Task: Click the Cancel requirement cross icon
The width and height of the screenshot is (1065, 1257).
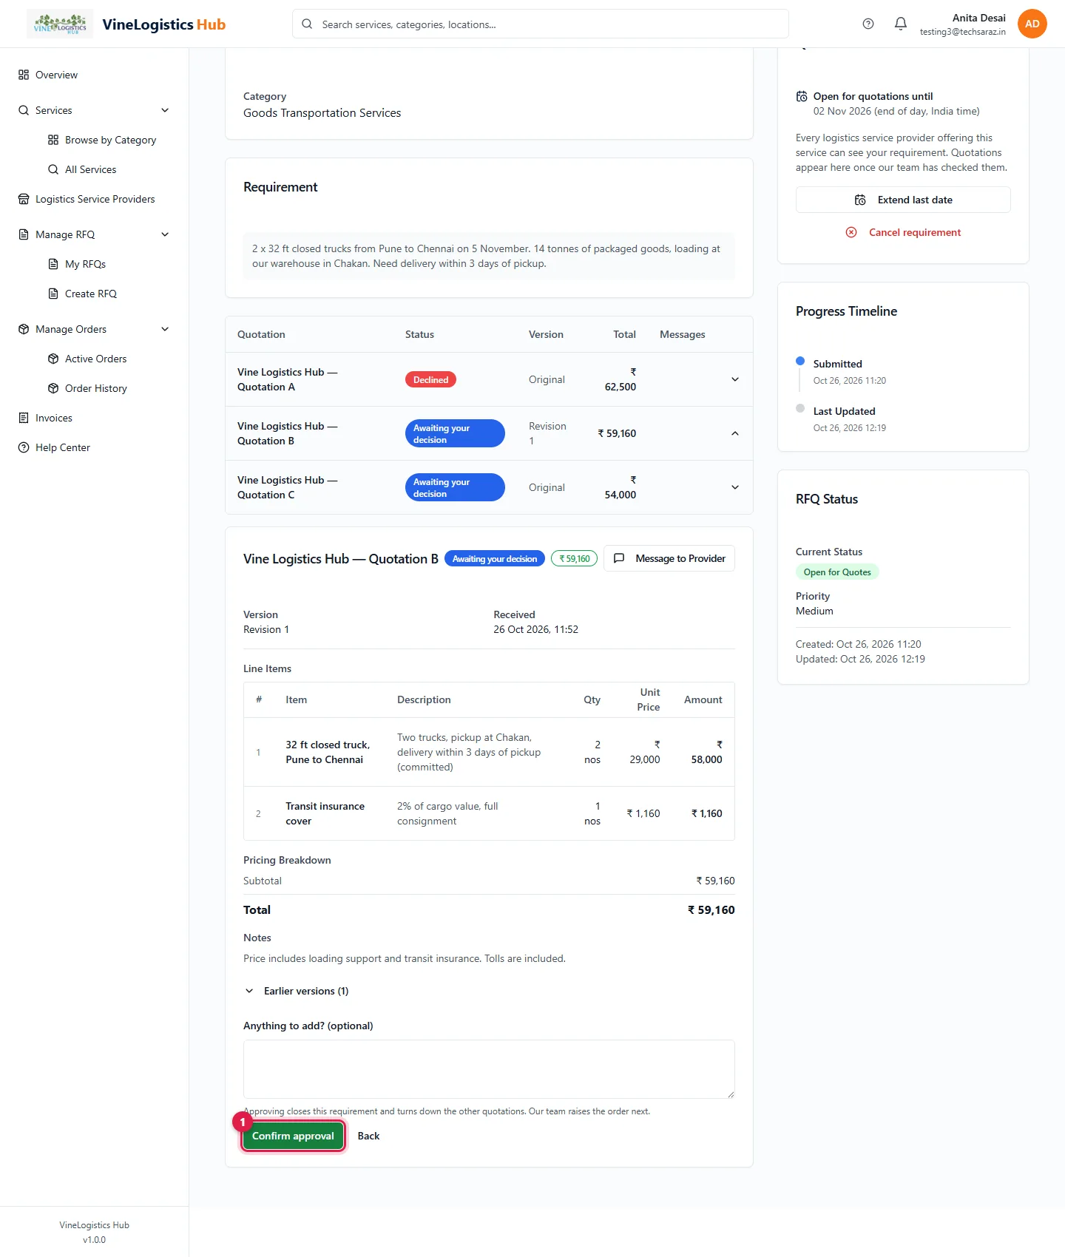Action: click(851, 232)
